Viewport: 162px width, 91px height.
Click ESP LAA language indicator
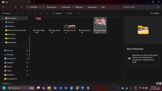135,88
